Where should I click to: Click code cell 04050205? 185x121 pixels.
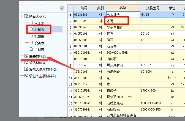click(x=84, y=40)
